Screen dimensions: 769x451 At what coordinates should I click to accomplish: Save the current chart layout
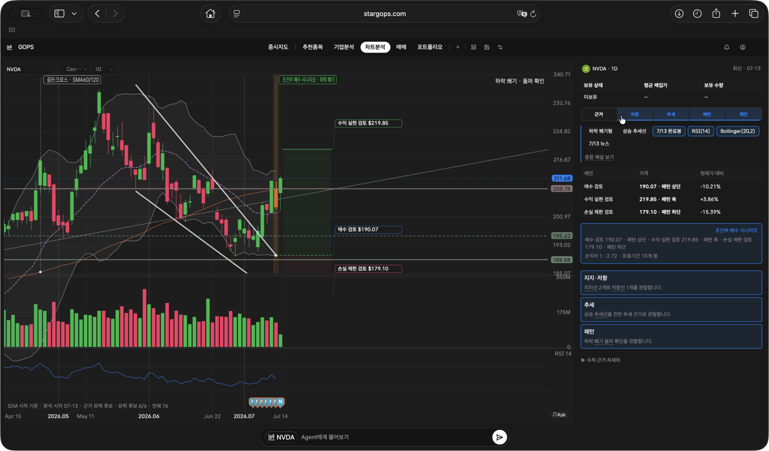[x=487, y=47]
